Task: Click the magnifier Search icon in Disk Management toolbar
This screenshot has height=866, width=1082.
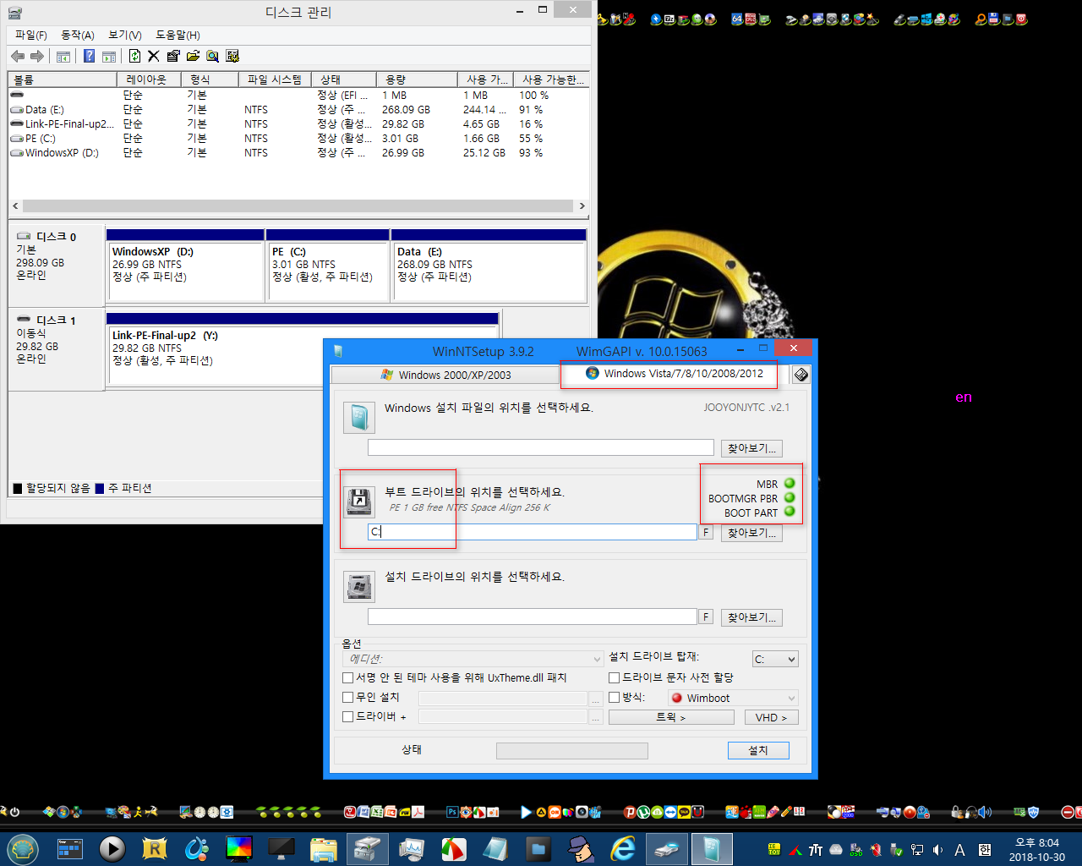Action: click(212, 56)
